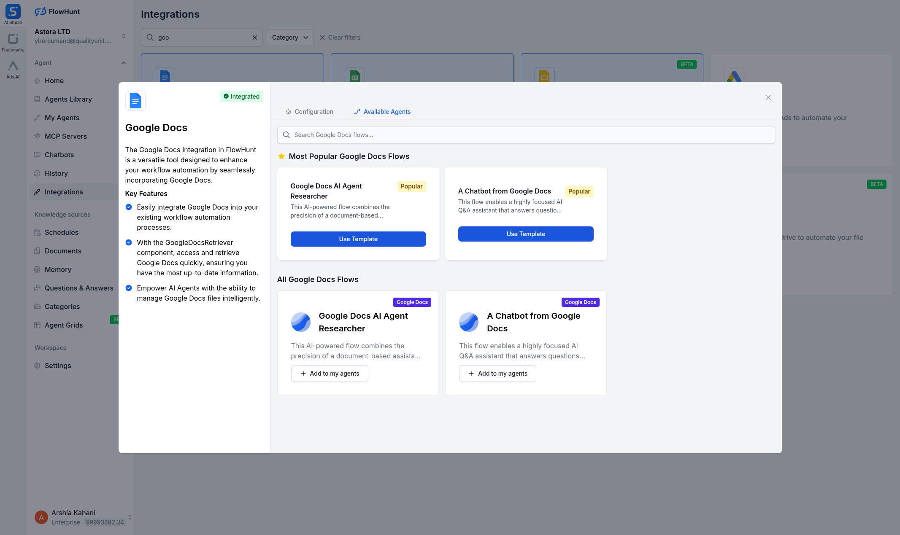Use Template for Google Docs AI Agent Researcher
This screenshot has height=535, width=900.
pyautogui.click(x=358, y=239)
